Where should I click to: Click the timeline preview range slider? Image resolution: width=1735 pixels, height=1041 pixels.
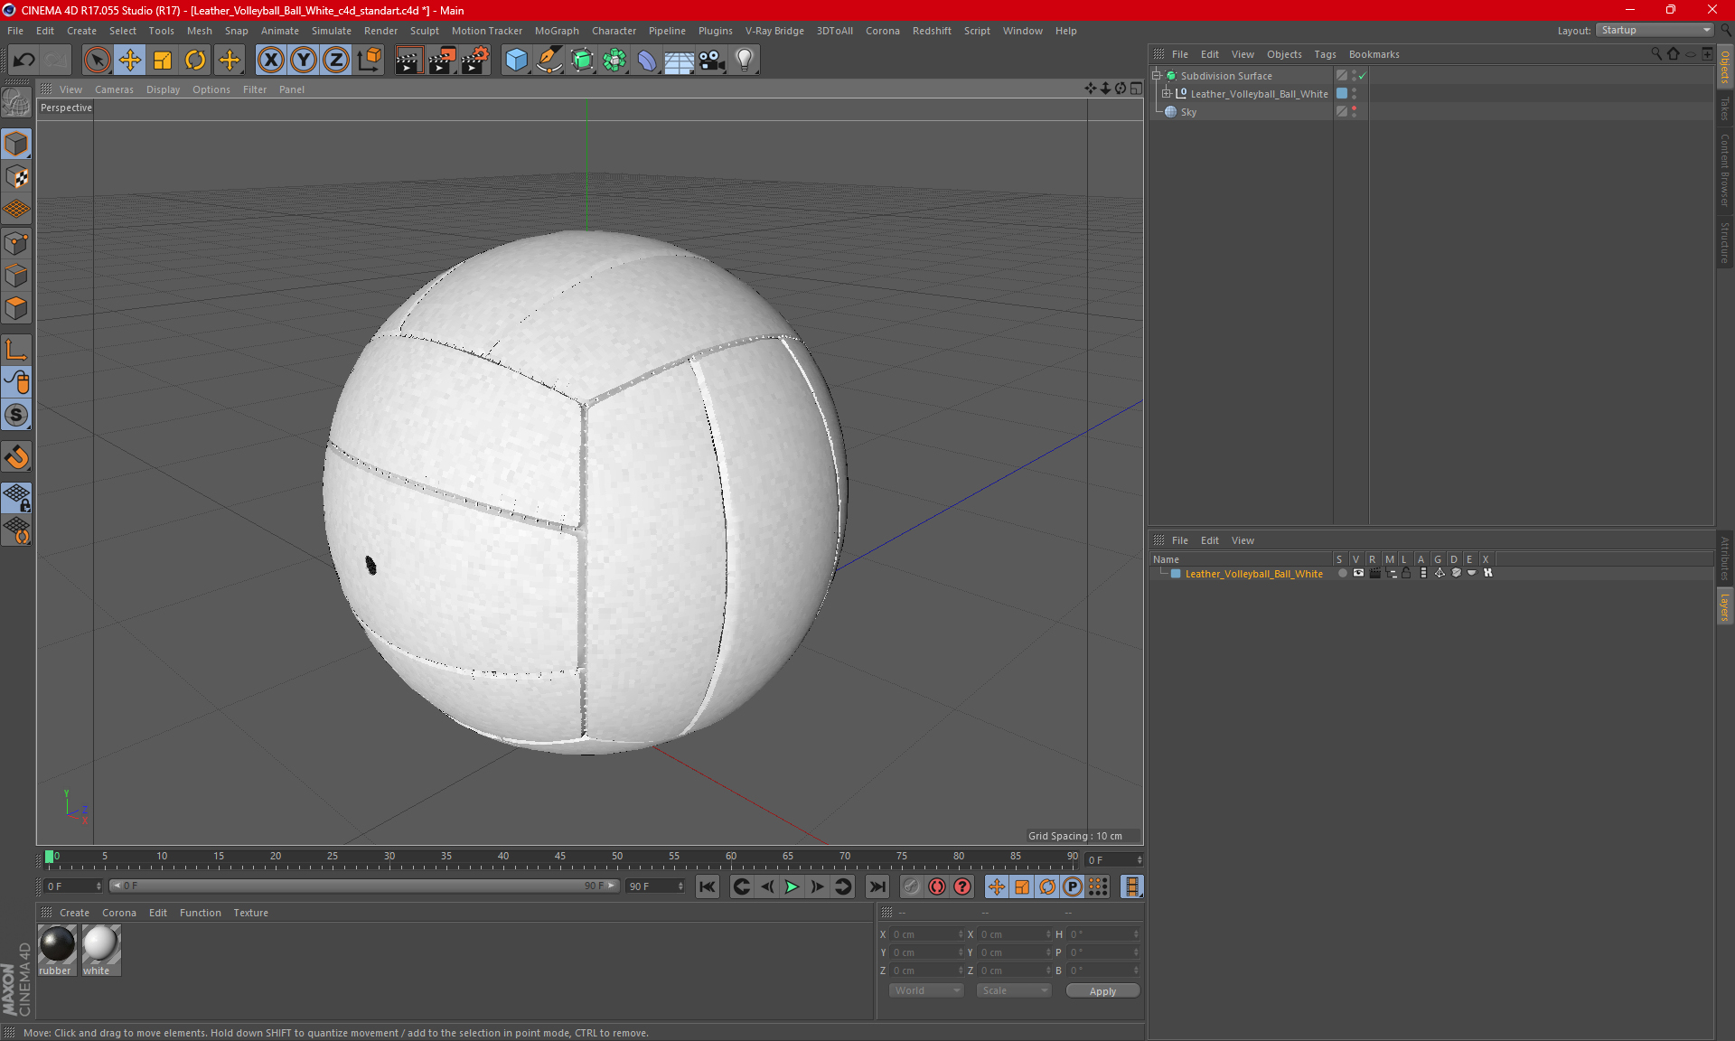point(364,886)
